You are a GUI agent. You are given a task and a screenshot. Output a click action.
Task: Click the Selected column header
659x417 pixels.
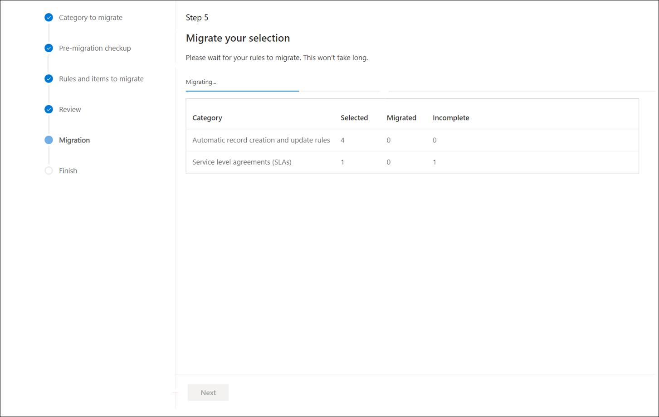tap(354, 118)
